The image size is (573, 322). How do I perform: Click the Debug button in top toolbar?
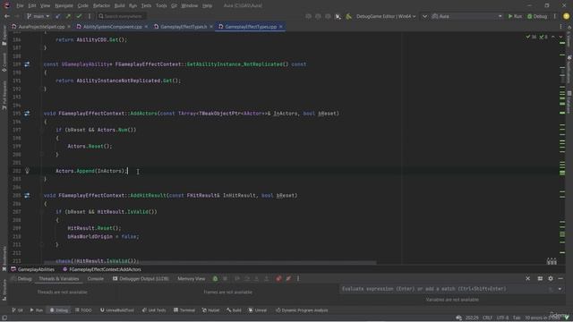pyautogui.click(x=537, y=16)
